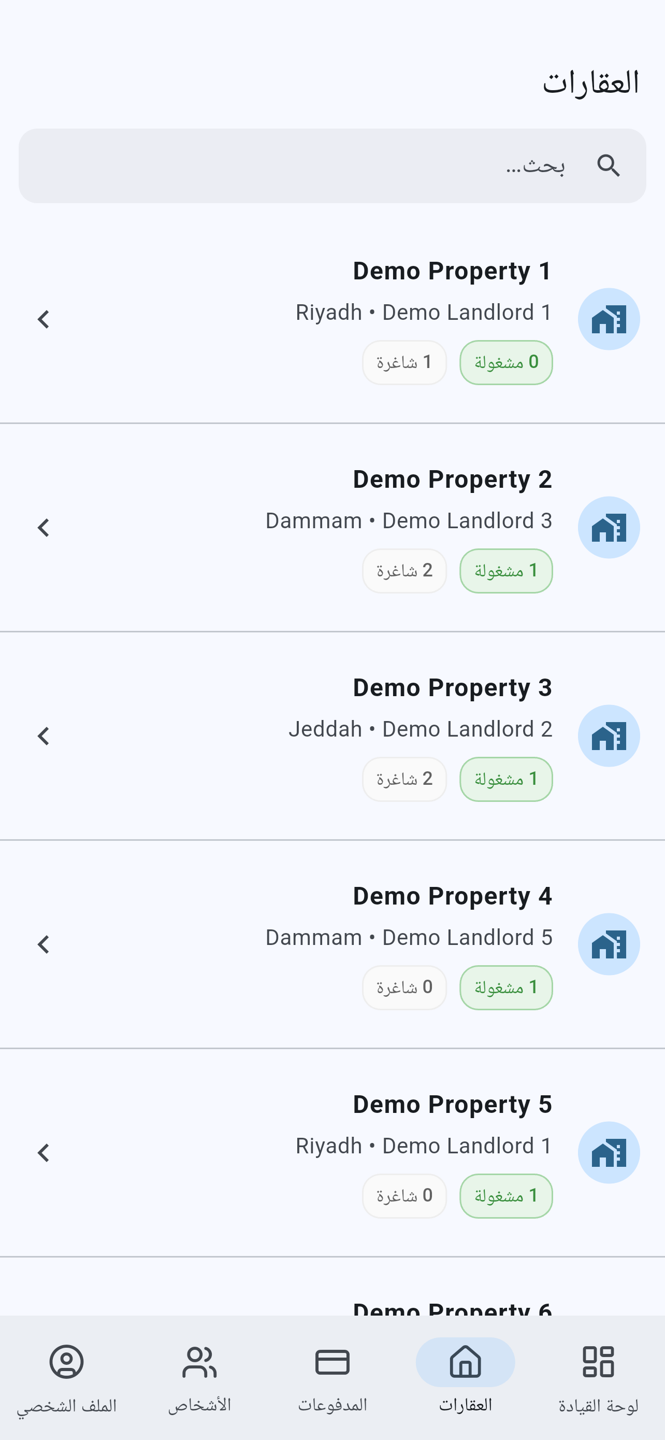The width and height of the screenshot is (665, 1440).
Task: Click Demo Property 3 building icon
Action: [609, 736]
